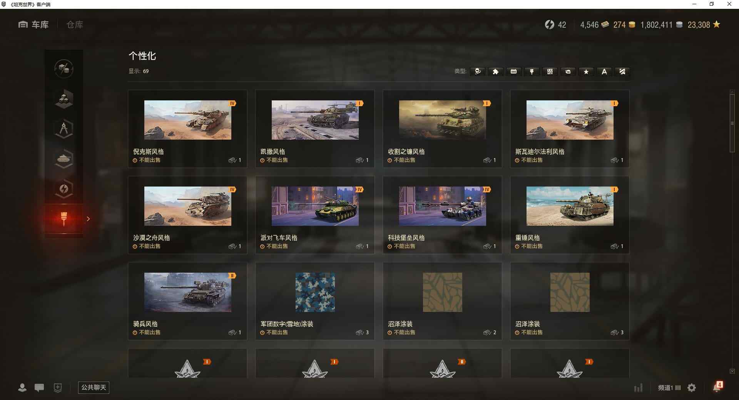Image resolution: width=739 pixels, height=400 pixels.
Task: Open the inscriptions letter filter
Action: [604, 72]
